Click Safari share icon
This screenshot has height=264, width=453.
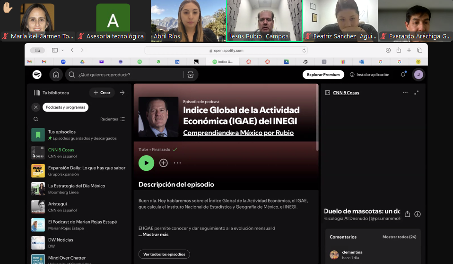coord(399,50)
